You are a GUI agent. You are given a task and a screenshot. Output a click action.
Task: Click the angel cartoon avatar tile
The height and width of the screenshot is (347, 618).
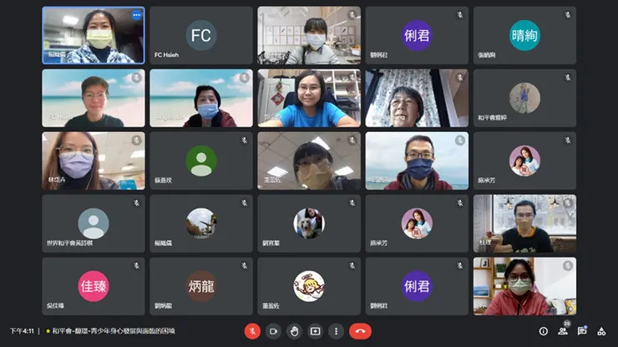pos(309,286)
